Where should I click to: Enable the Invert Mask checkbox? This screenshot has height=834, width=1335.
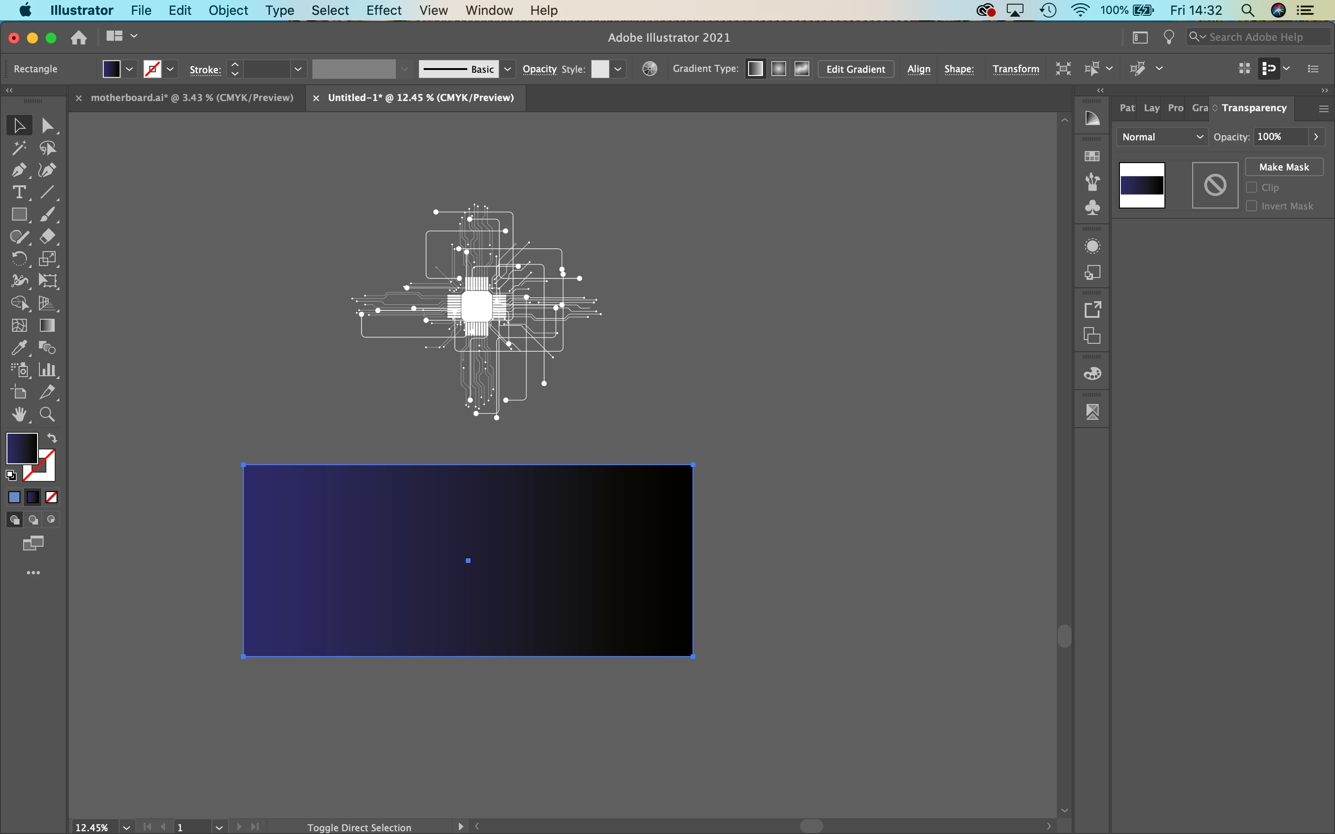coord(1252,206)
